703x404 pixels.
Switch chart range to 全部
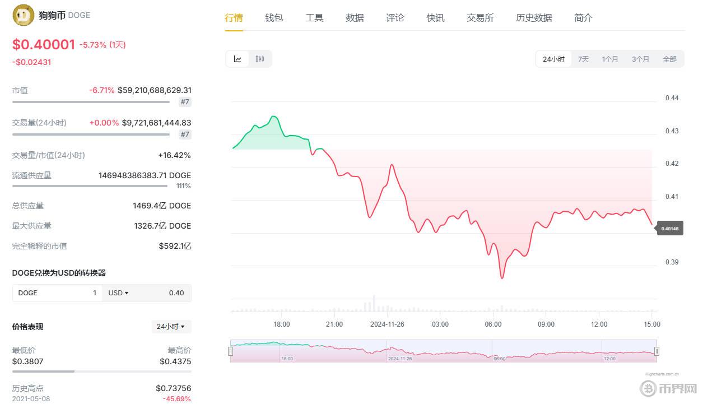pos(669,58)
